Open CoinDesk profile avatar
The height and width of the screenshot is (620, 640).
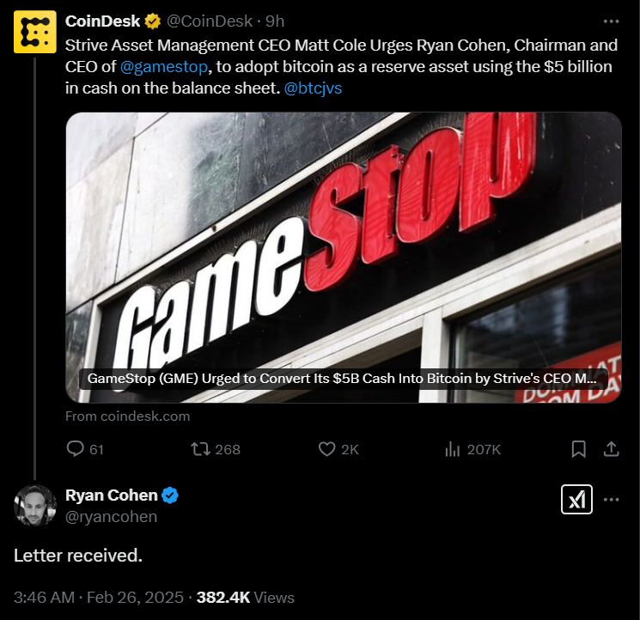(35, 32)
